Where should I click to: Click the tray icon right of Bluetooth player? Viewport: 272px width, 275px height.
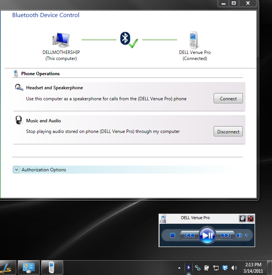click(198, 268)
